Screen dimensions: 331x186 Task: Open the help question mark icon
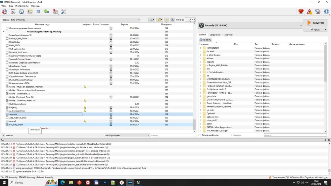point(326,12)
